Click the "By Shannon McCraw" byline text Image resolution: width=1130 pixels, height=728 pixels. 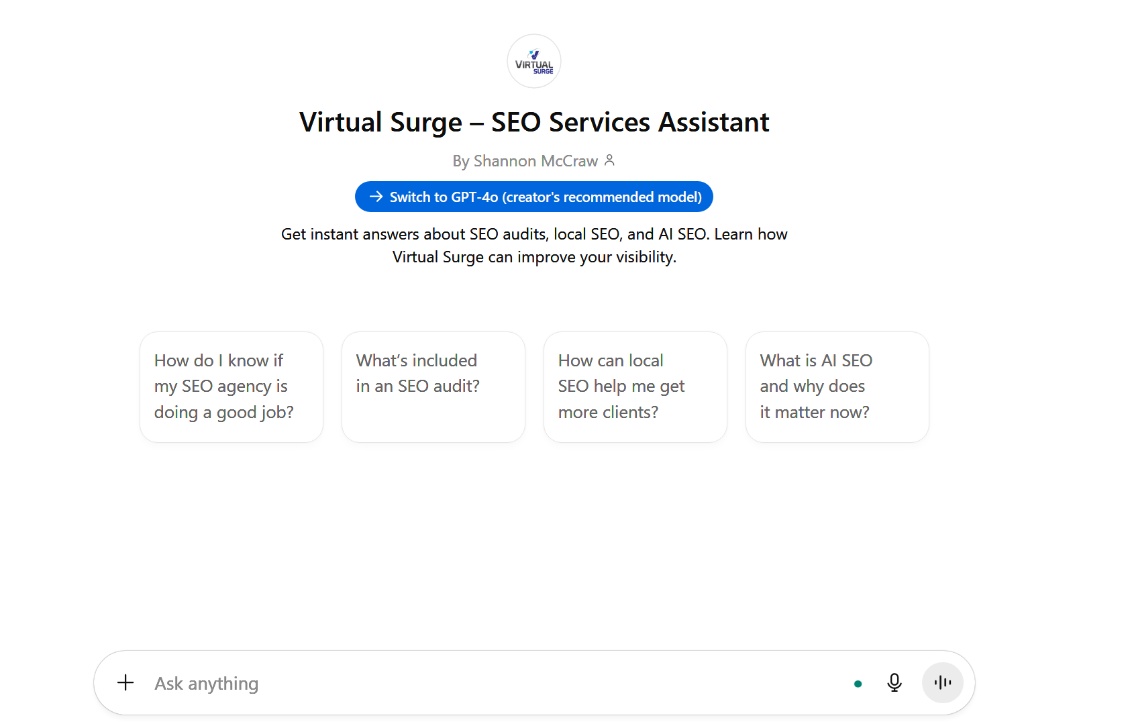tap(526, 160)
